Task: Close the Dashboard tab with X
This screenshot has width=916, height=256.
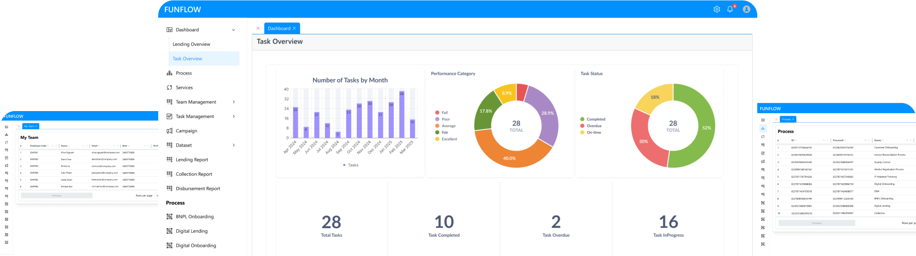Action: pos(294,29)
